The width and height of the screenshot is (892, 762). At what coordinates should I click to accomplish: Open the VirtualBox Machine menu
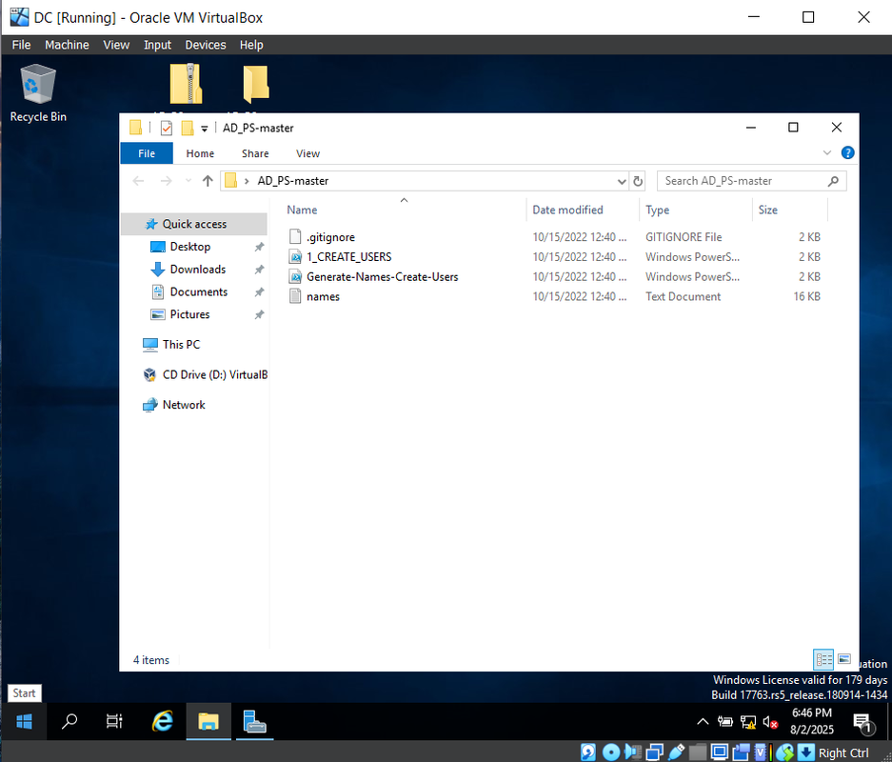[67, 45]
